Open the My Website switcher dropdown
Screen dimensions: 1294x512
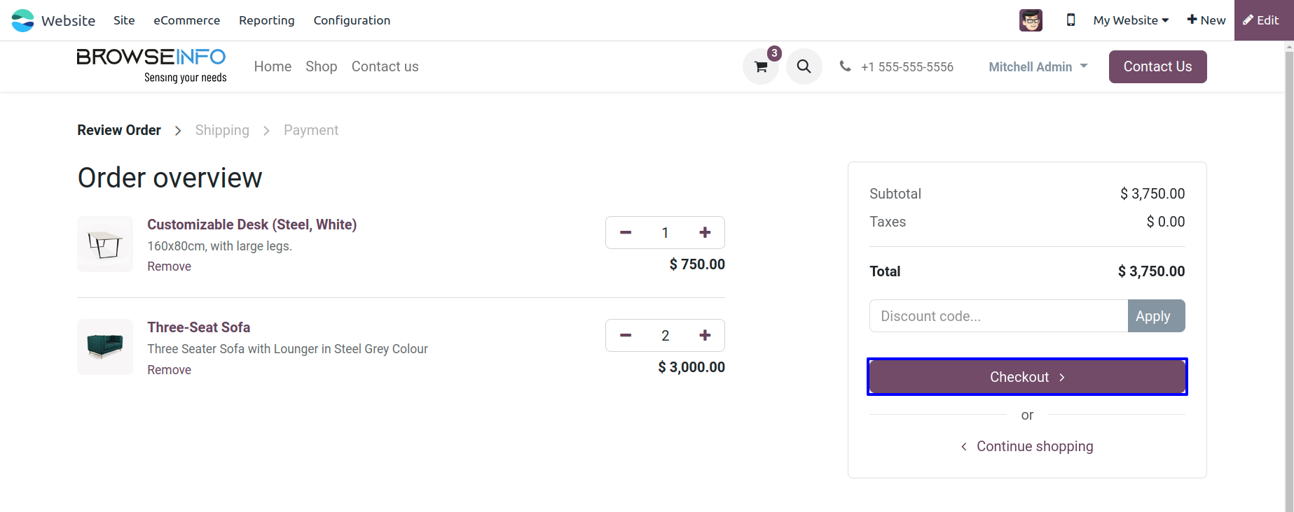(x=1131, y=20)
